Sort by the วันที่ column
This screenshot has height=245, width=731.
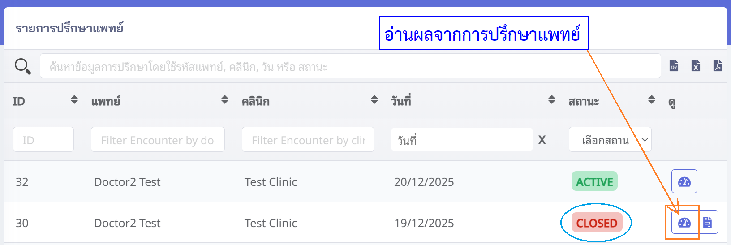pyautogui.click(x=552, y=100)
